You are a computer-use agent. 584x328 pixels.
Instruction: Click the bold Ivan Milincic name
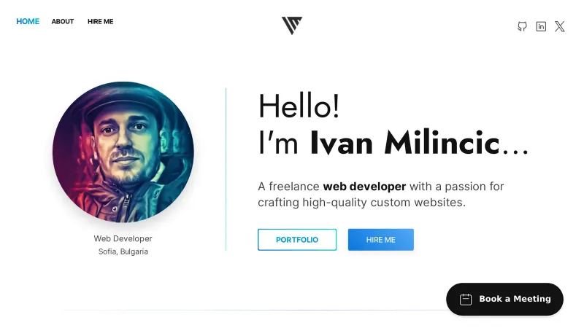[404, 143]
